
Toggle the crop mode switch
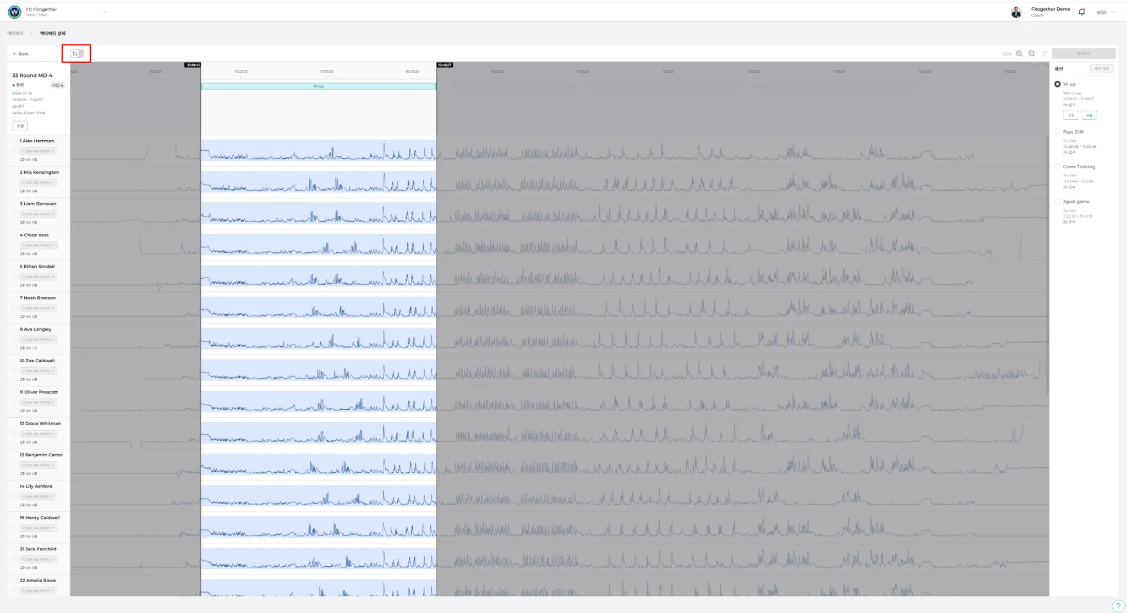point(77,53)
